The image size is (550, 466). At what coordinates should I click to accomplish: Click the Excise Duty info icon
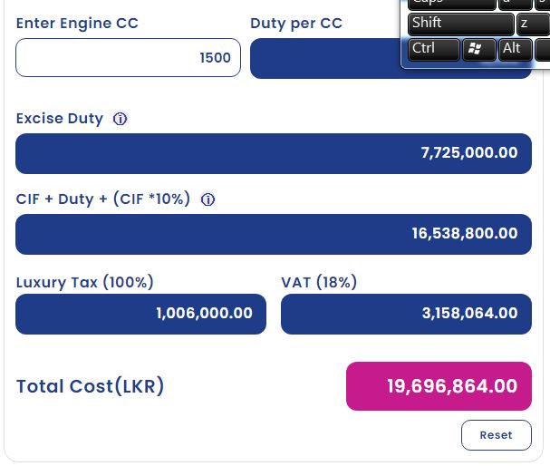(x=121, y=119)
